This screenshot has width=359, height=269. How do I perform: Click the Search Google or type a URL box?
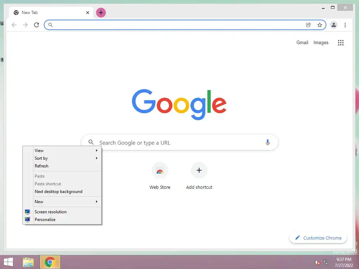(x=180, y=143)
